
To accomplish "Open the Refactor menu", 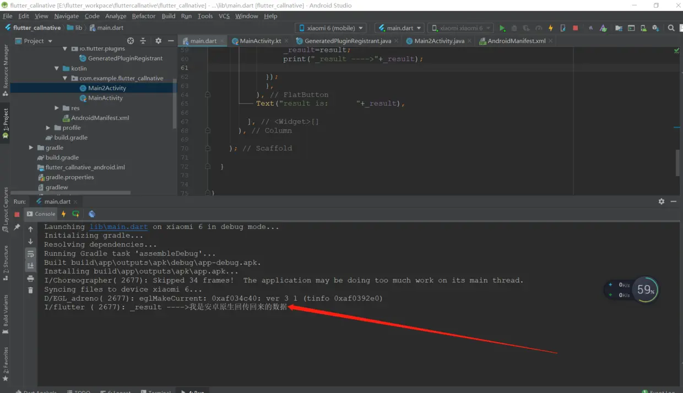I will pyautogui.click(x=143, y=16).
